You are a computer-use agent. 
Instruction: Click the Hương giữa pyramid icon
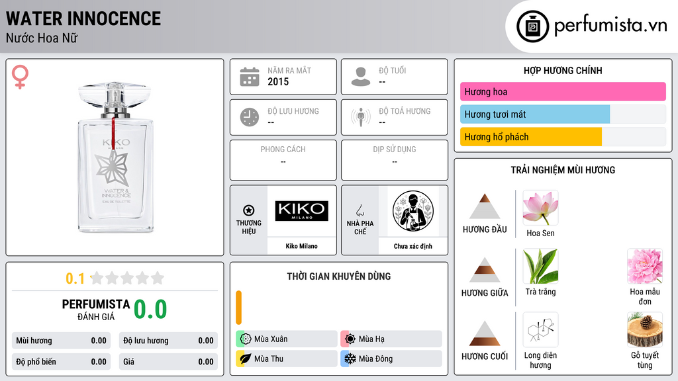485,270
